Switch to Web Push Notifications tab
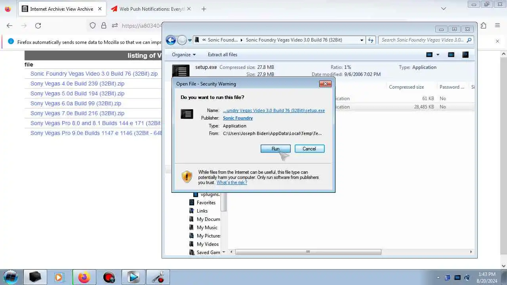 (151, 9)
